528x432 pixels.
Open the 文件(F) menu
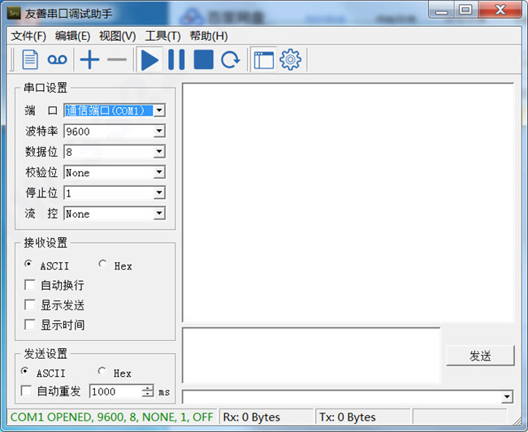click(28, 36)
